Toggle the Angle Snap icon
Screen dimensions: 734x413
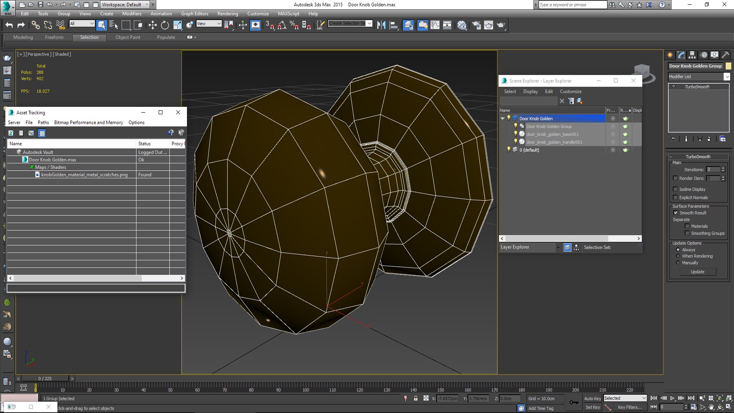tap(282, 25)
